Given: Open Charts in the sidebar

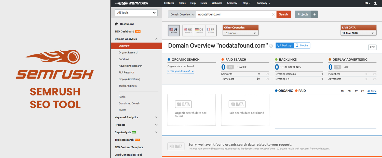Looking at the screenshot, I should click(122, 110).
